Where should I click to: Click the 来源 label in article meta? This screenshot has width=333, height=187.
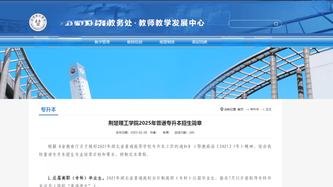pos(166,132)
